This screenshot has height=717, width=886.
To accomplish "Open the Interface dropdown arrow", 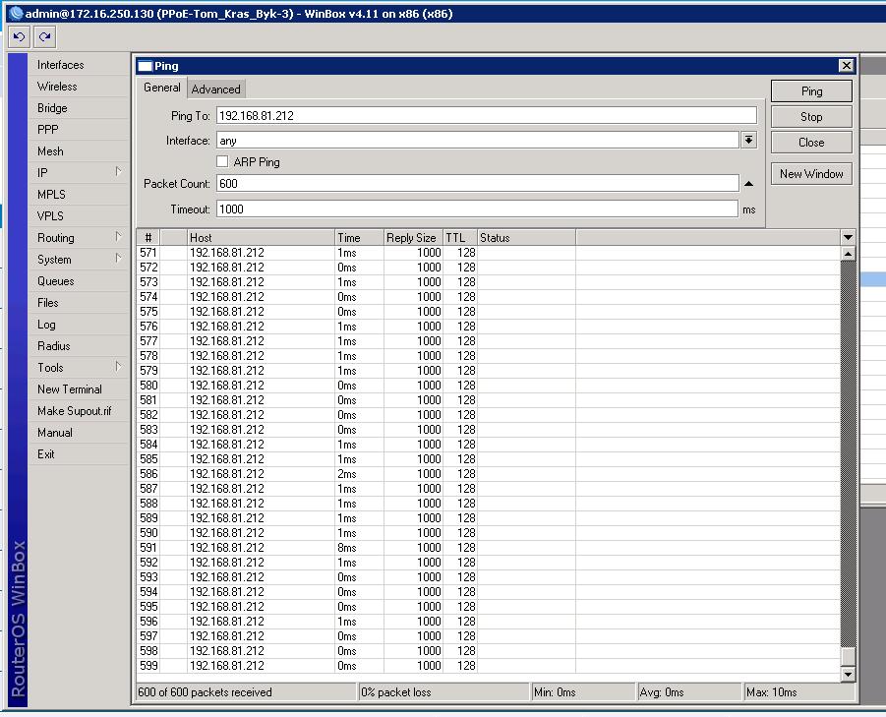I will (x=748, y=140).
